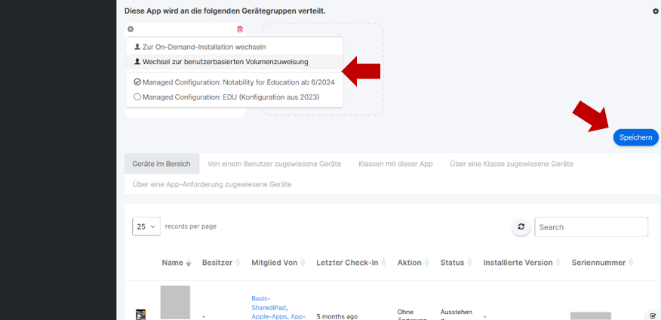The height and width of the screenshot is (320, 661).
Task: Open page settings gear in top right corner
Action: pyautogui.click(x=655, y=11)
